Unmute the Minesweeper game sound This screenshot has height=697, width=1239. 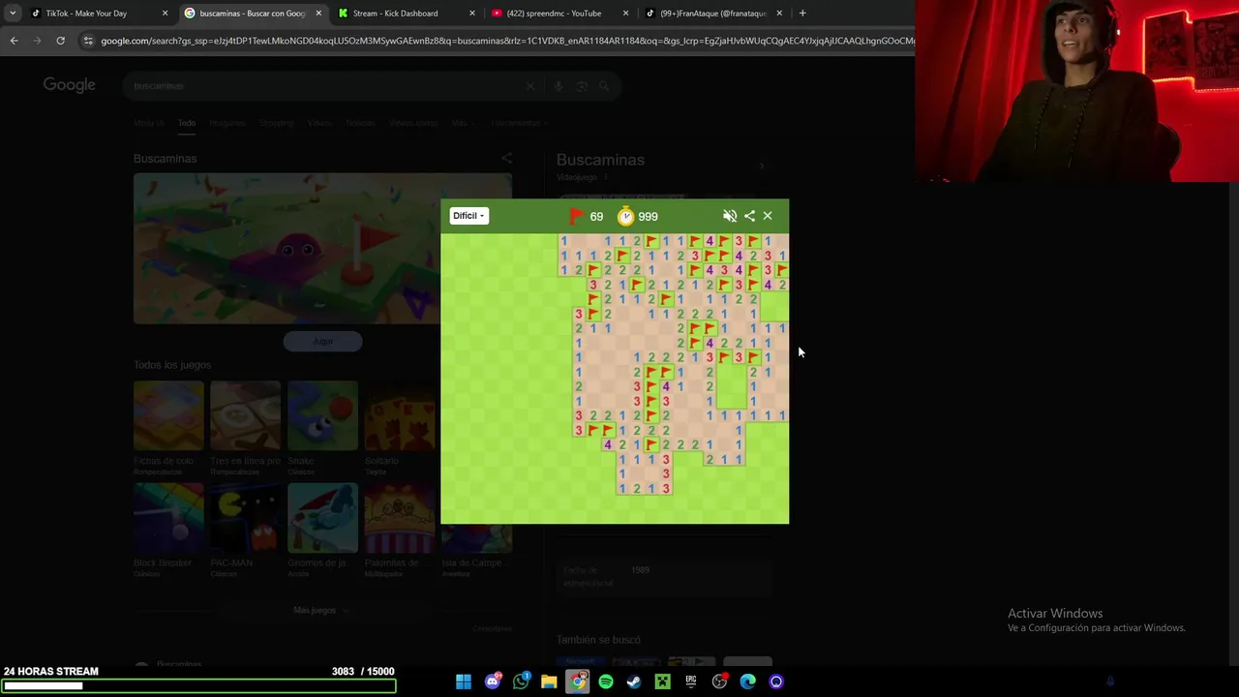pyautogui.click(x=730, y=216)
